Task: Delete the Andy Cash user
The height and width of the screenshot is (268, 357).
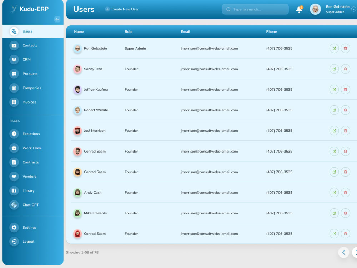Action: point(345,193)
